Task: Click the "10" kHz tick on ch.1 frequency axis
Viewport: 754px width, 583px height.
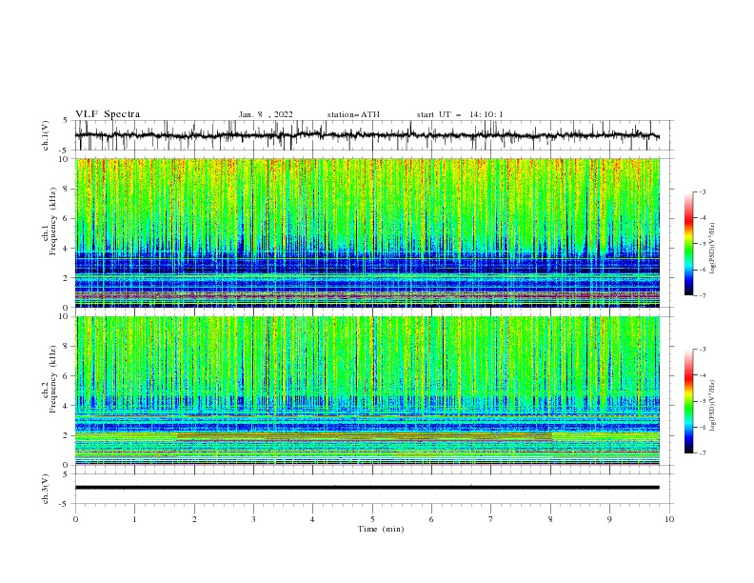Action: [65, 159]
